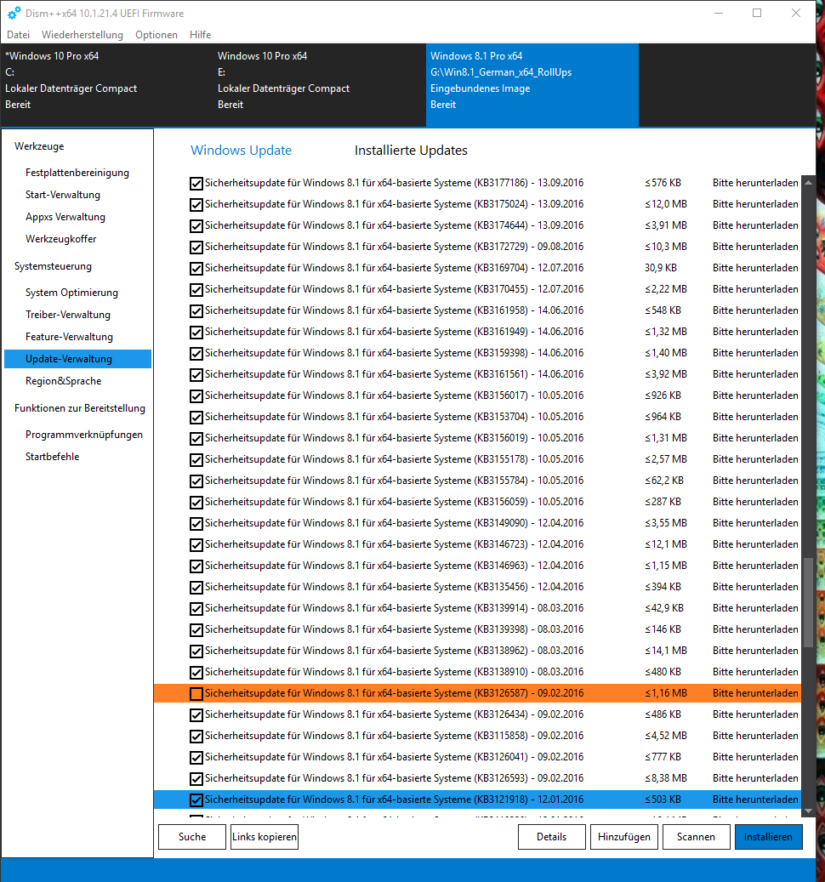This screenshot has height=882, width=825.
Task: Select the update row text for KB3115858
Action: 395,736
